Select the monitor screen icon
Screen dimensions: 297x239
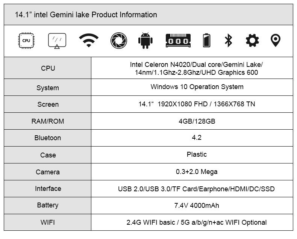pyautogui.click(x=57, y=41)
